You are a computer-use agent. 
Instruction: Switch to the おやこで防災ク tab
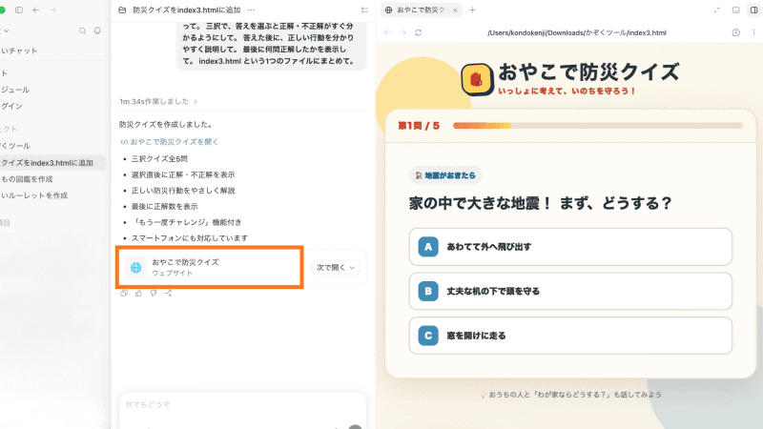pyautogui.click(x=421, y=10)
